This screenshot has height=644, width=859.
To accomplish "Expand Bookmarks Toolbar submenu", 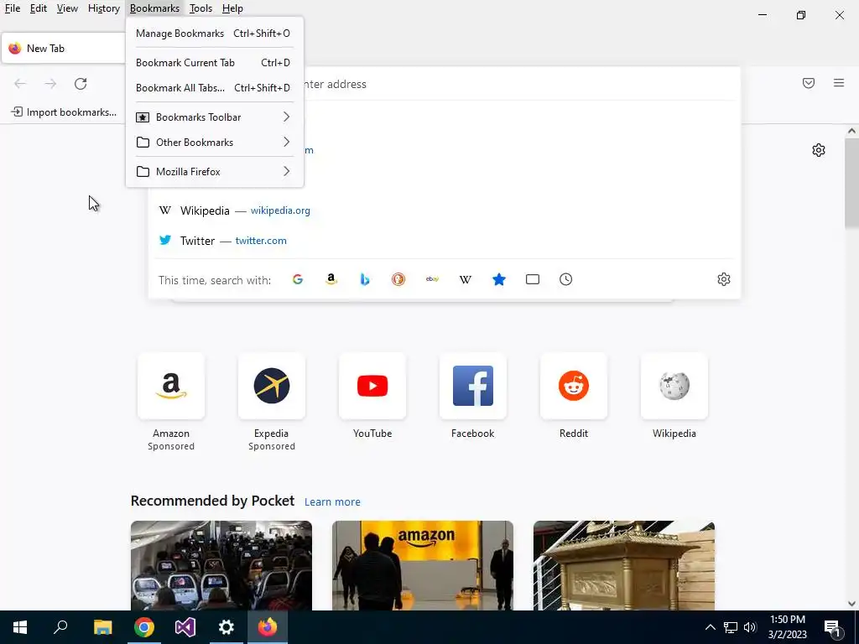I will point(214,117).
